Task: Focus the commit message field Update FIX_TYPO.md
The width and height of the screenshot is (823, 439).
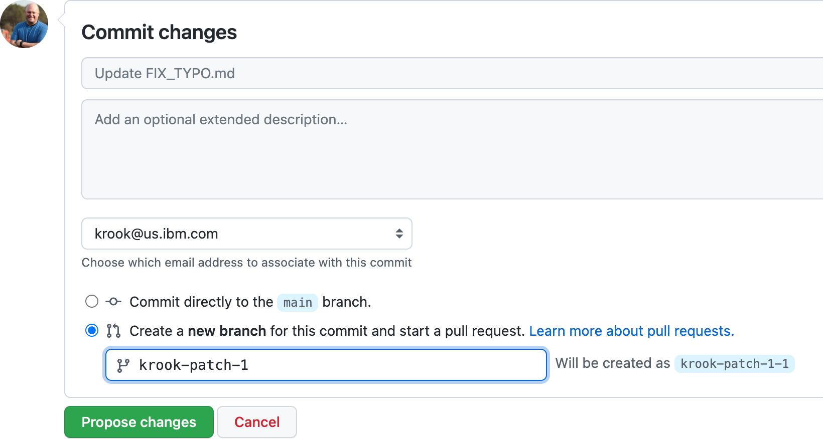Action: click(x=452, y=73)
